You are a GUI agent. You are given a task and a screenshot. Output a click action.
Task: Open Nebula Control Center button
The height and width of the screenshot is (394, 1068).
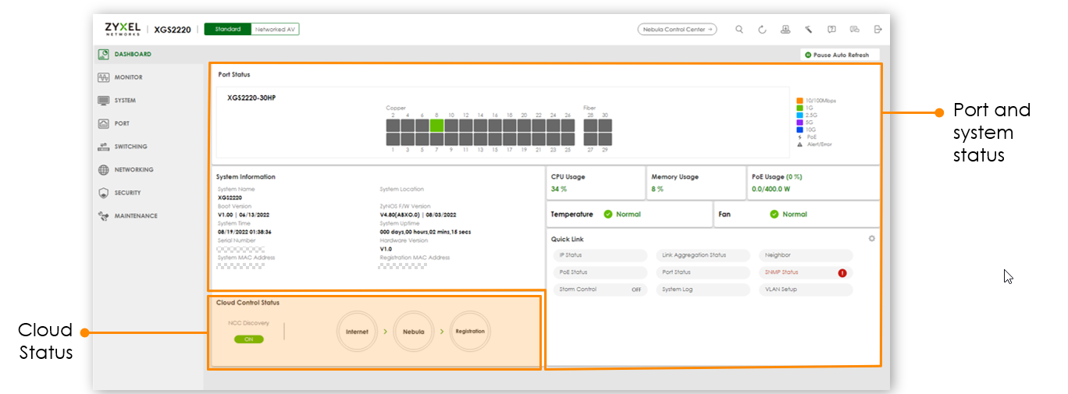pos(677,30)
